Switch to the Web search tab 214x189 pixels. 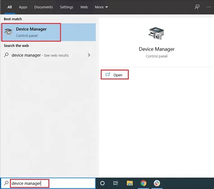(x=84, y=7)
